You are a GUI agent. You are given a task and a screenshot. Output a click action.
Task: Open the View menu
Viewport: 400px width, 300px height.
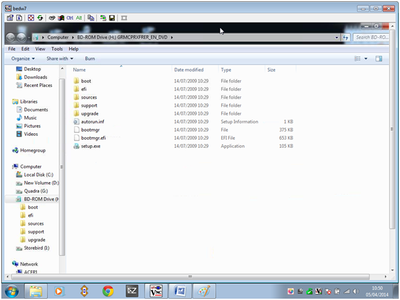(40, 49)
